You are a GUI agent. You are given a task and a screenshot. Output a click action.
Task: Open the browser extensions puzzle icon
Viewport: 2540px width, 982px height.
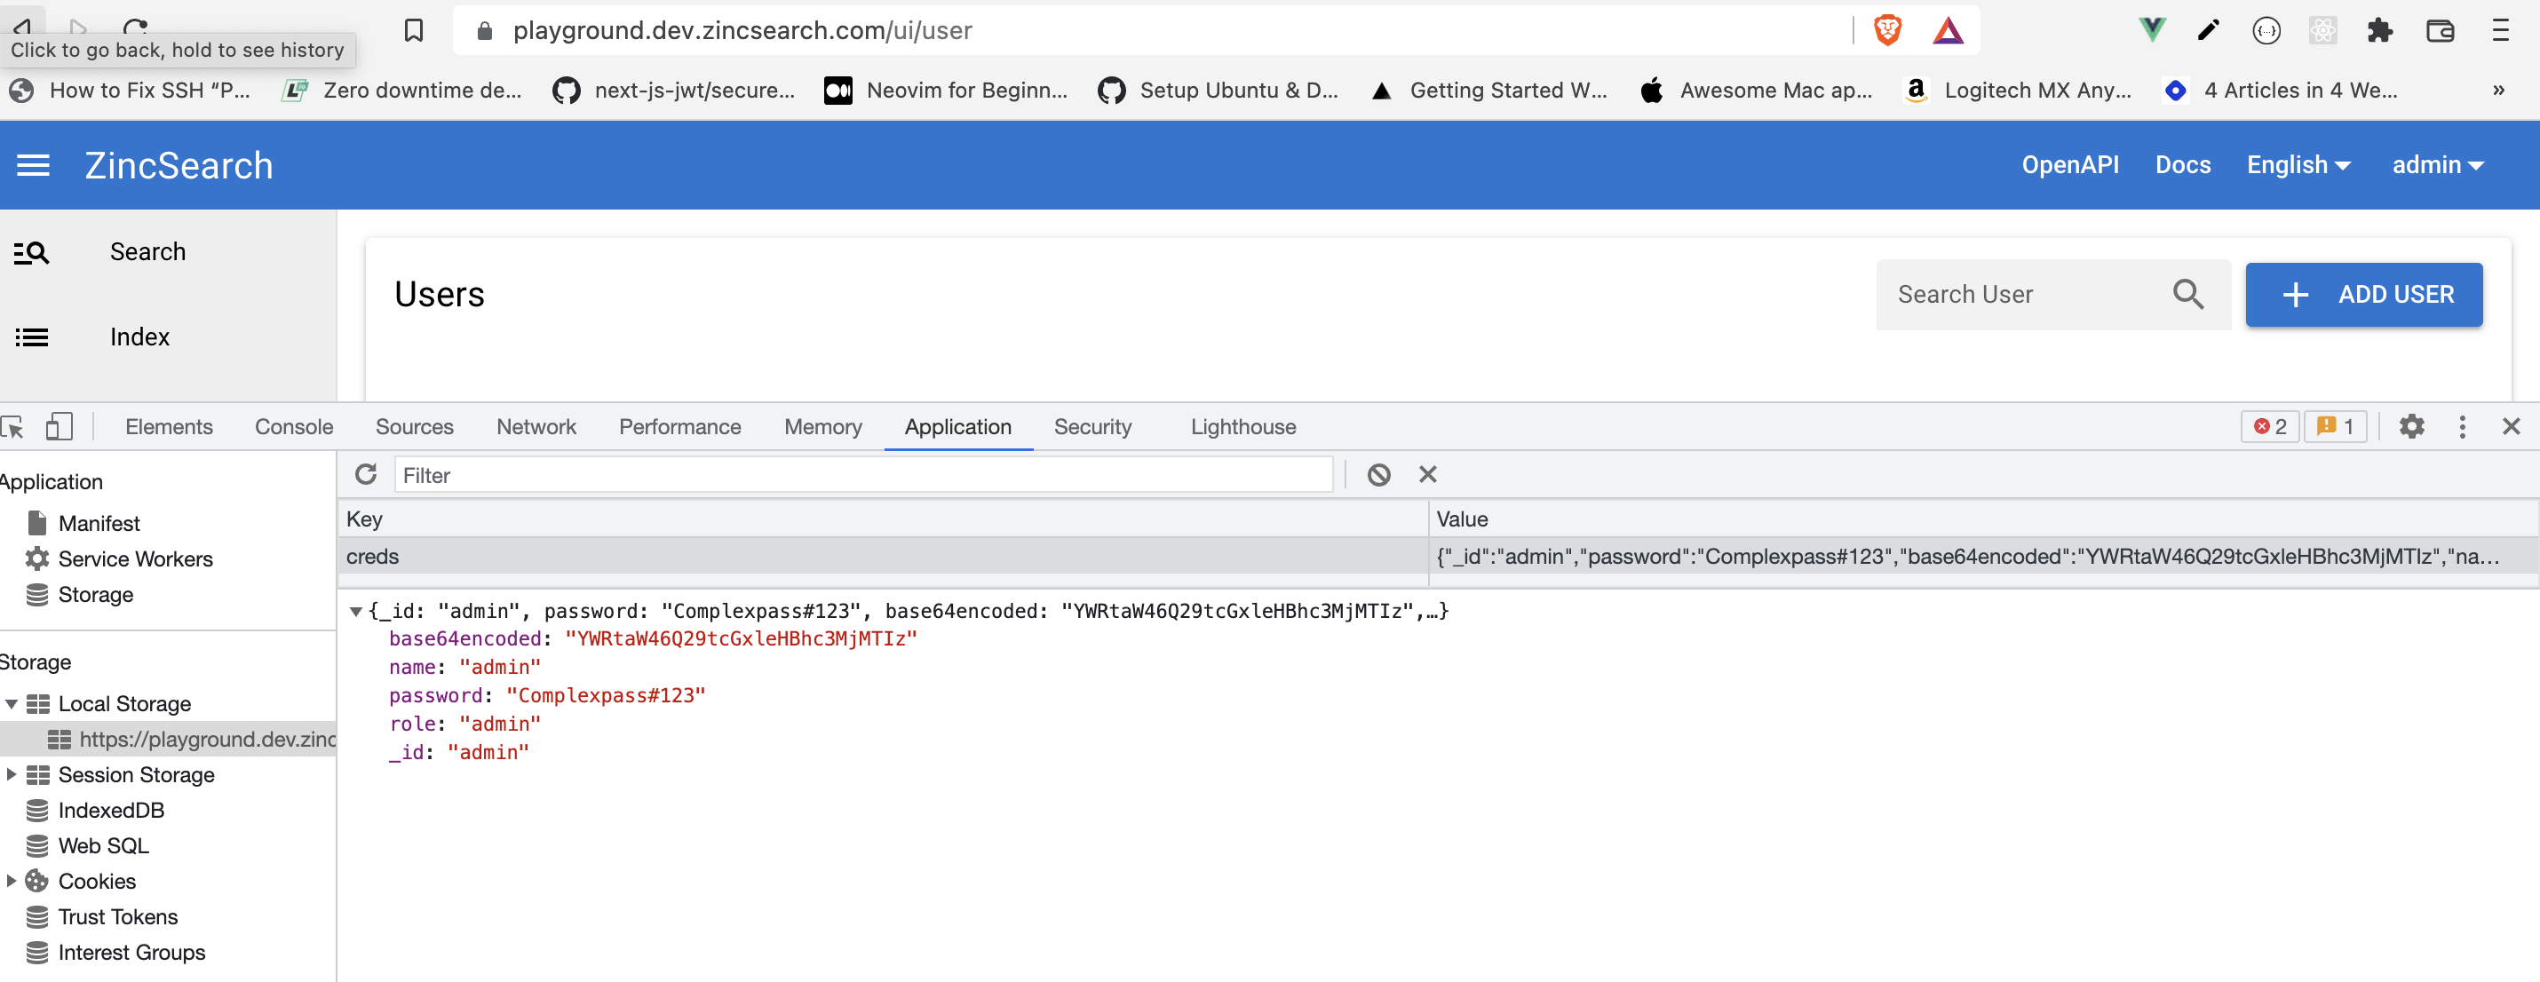(x=2380, y=29)
